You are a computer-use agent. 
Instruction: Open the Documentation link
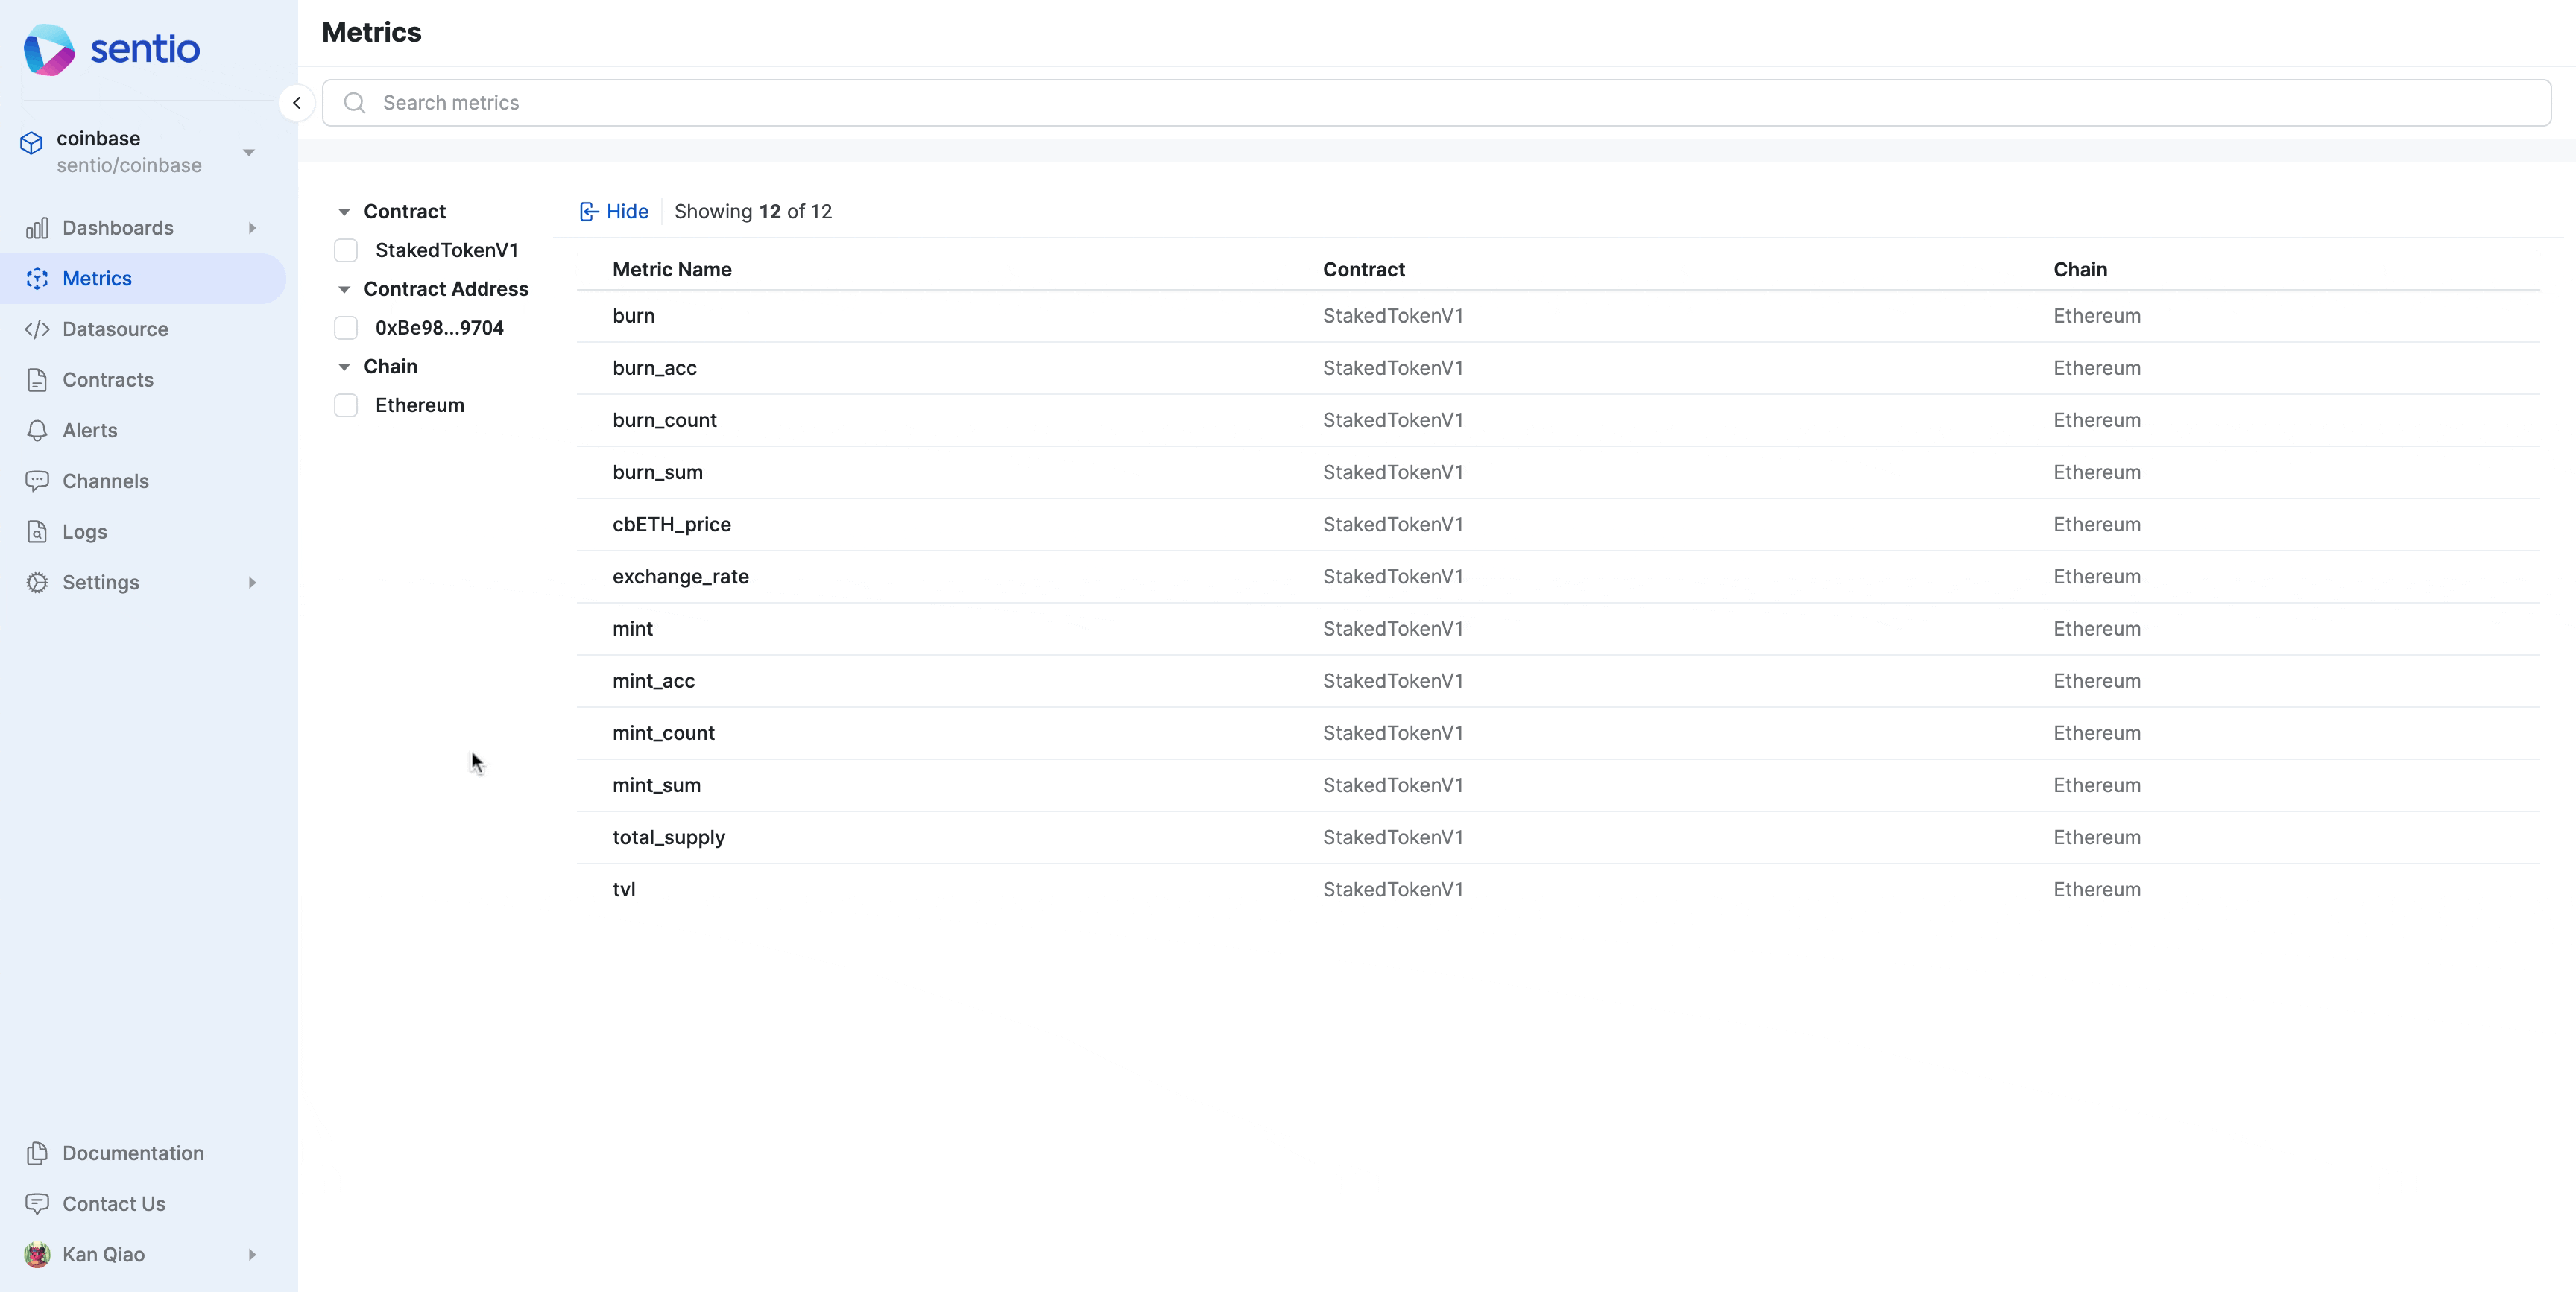pyautogui.click(x=132, y=1153)
